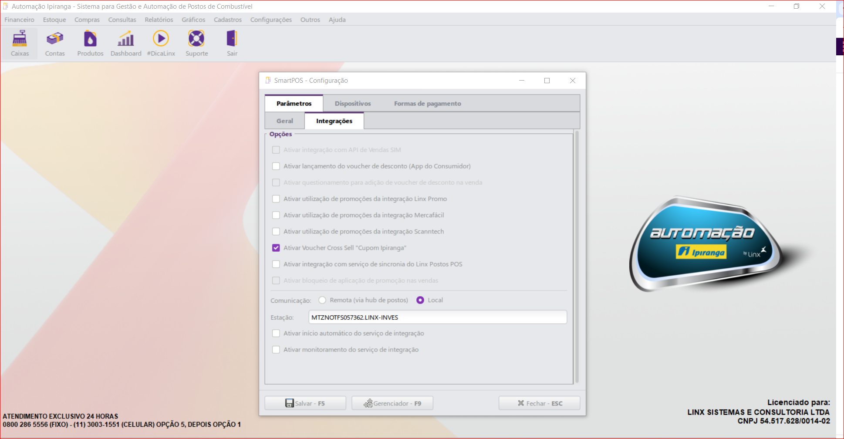Open the Compras menu
Viewport: 844px width, 439px height.
click(87, 20)
